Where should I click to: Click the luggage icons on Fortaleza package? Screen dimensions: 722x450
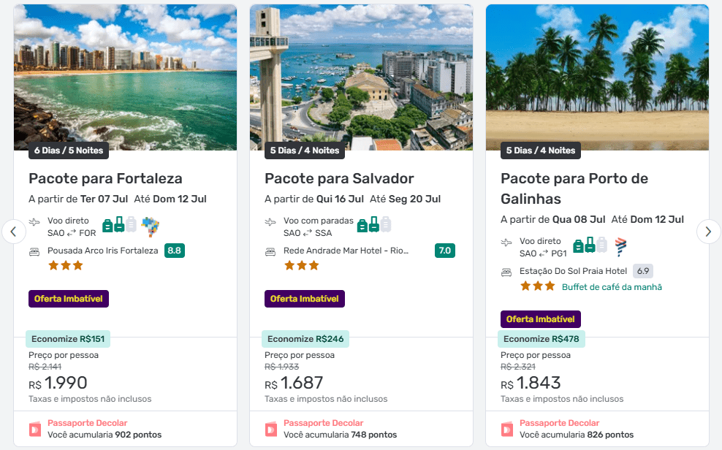pyautogui.click(x=120, y=225)
